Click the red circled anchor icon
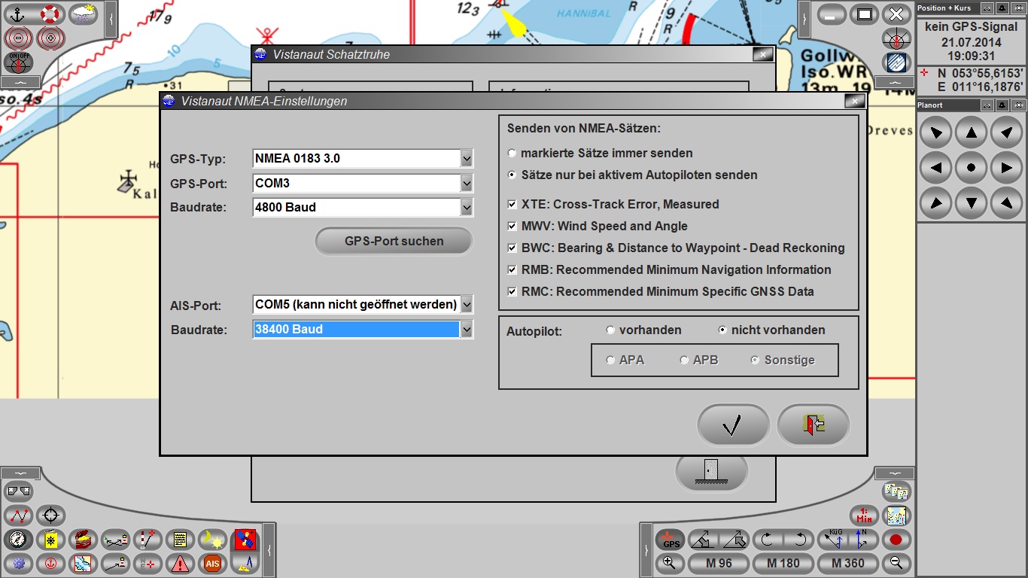Viewport: 1028px width, 578px height. point(51,563)
